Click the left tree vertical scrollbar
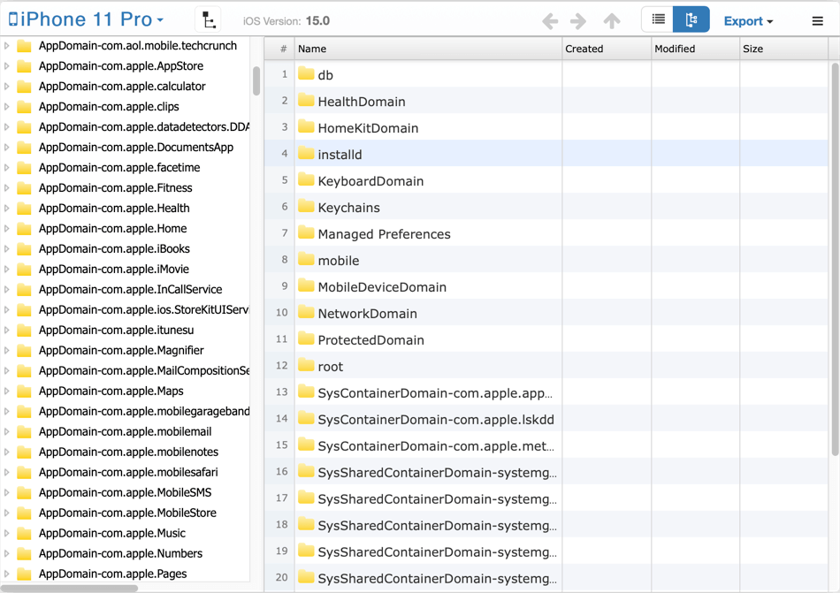This screenshot has width=840, height=593. point(256,80)
